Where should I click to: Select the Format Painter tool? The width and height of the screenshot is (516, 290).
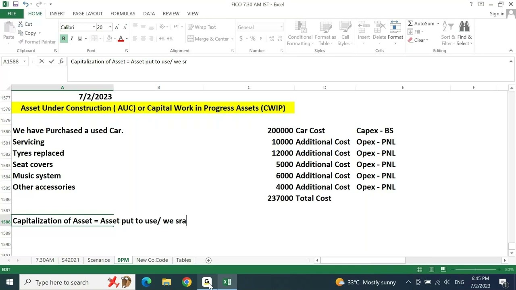point(37,42)
